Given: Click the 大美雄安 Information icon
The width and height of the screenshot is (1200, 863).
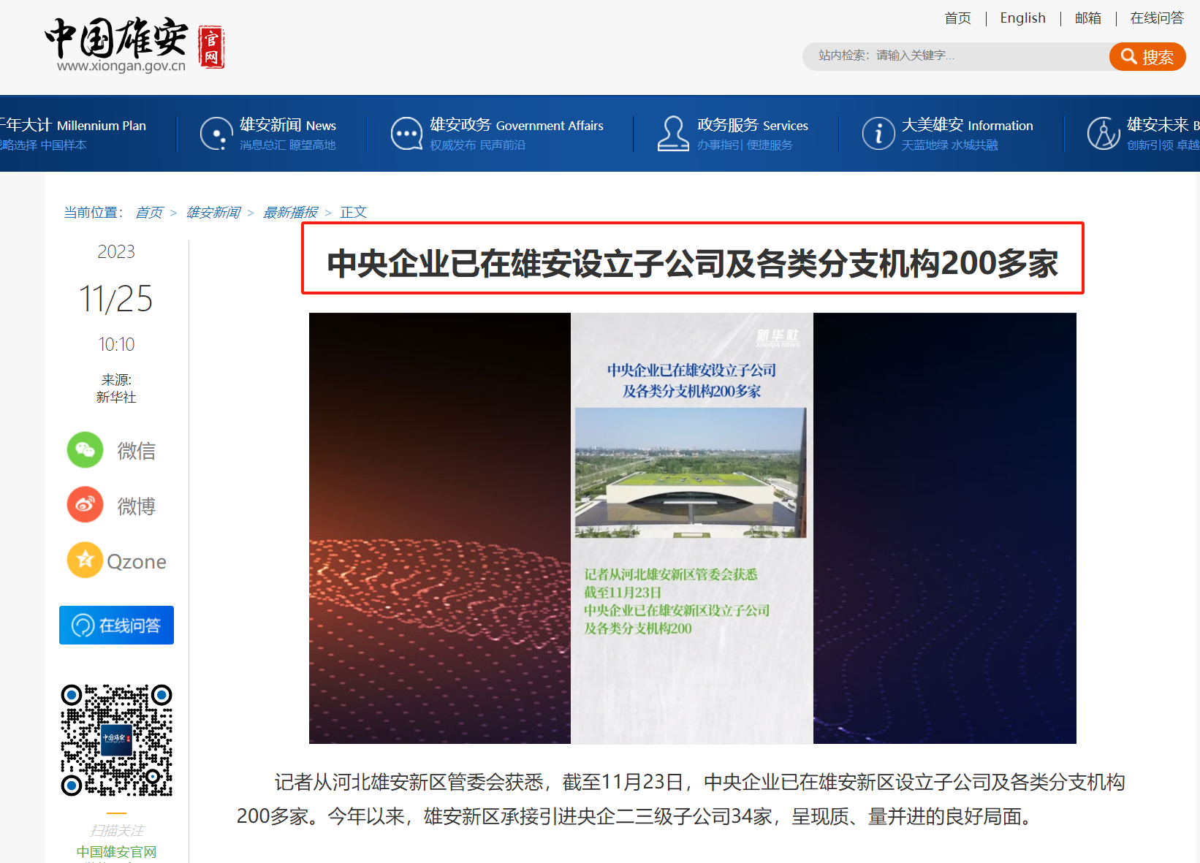Looking at the screenshot, I should [878, 134].
